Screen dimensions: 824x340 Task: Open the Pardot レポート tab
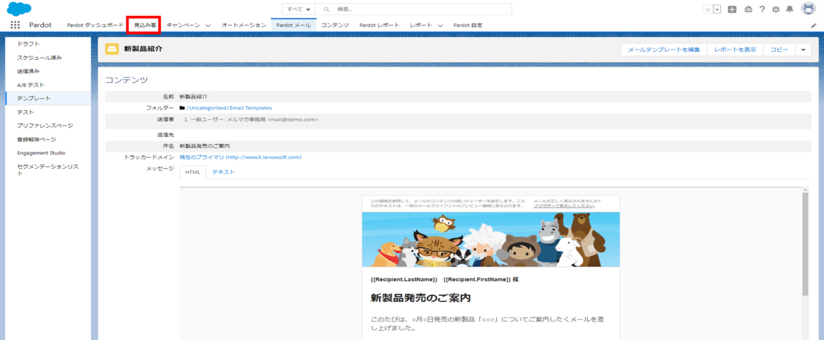(x=379, y=25)
